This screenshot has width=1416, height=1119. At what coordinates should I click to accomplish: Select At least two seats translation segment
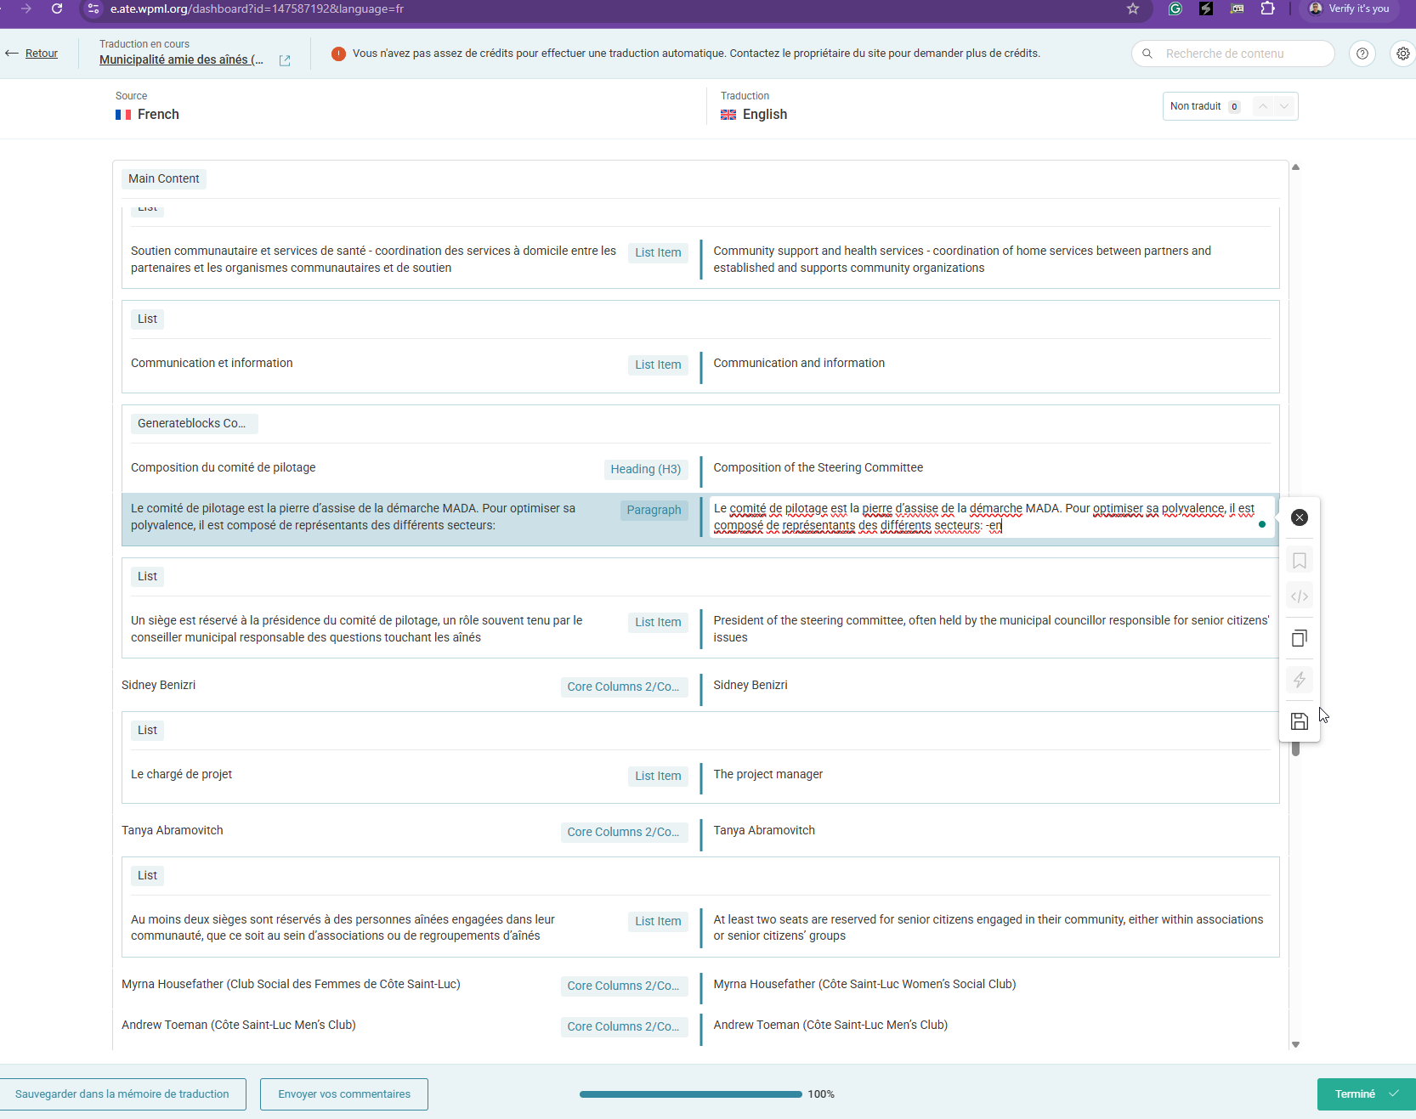[x=988, y=927]
